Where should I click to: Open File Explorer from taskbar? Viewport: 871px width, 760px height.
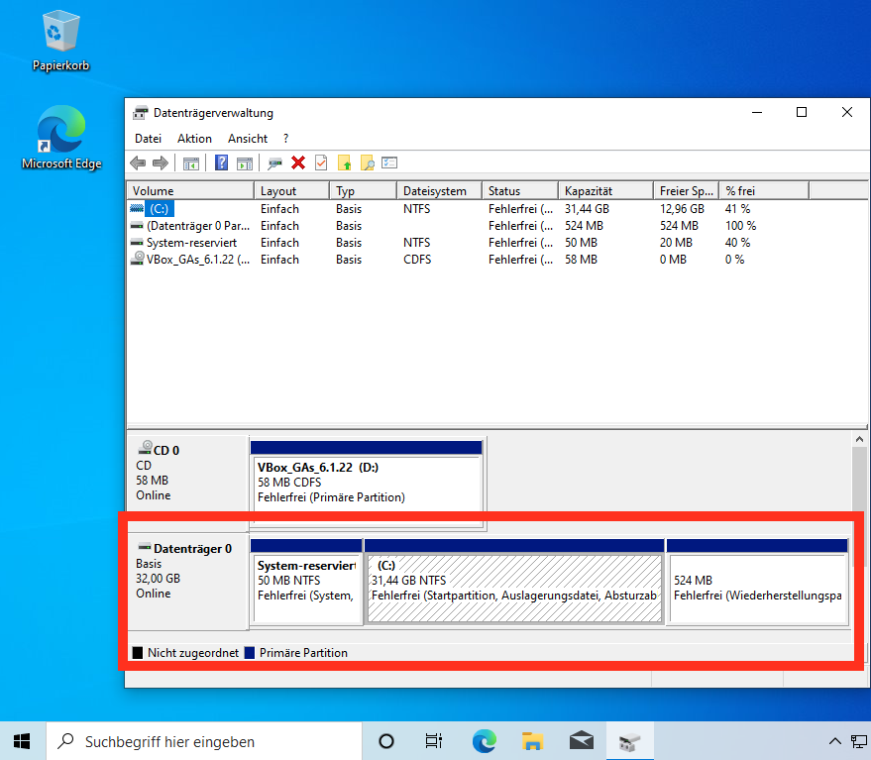click(x=532, y=741)
